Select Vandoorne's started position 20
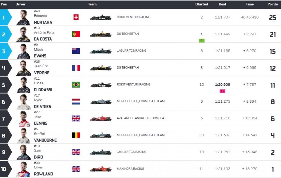 pyautogui.click(x=202, y=135)
